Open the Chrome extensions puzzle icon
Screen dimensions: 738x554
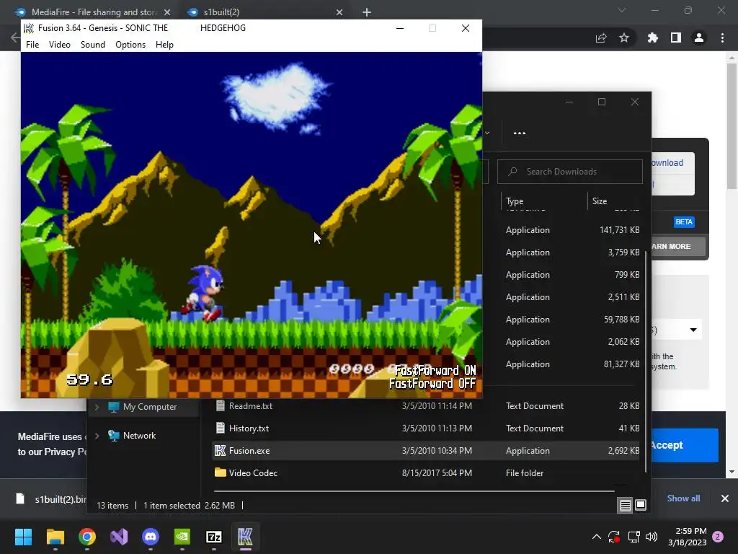click(652, 38)
